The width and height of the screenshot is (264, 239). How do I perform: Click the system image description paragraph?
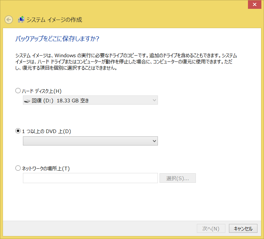coord(126,62)
